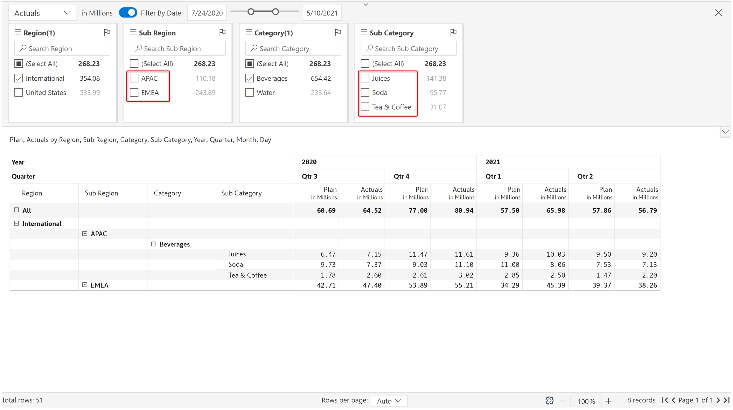Open the Actuals measure dropdown
733x410 pixels.
coord(42,13)
